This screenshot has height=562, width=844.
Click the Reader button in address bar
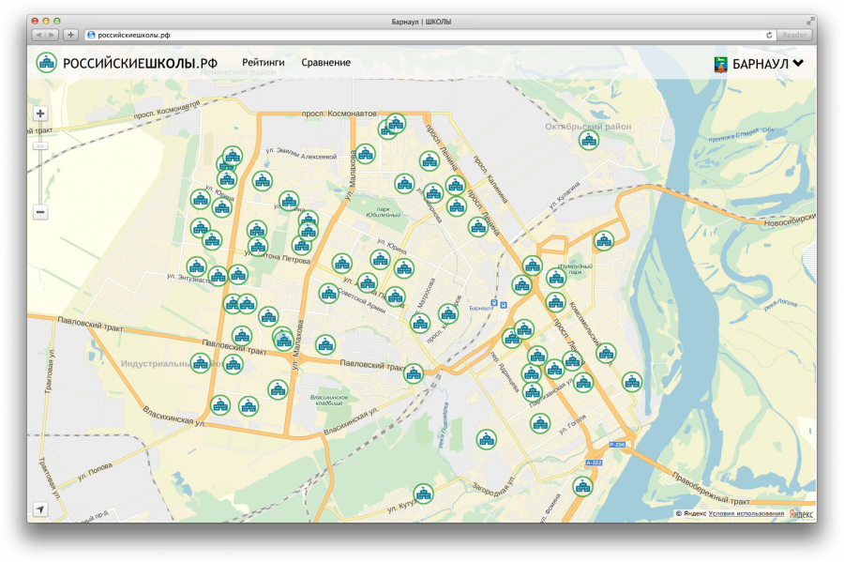tap(795, 35)
